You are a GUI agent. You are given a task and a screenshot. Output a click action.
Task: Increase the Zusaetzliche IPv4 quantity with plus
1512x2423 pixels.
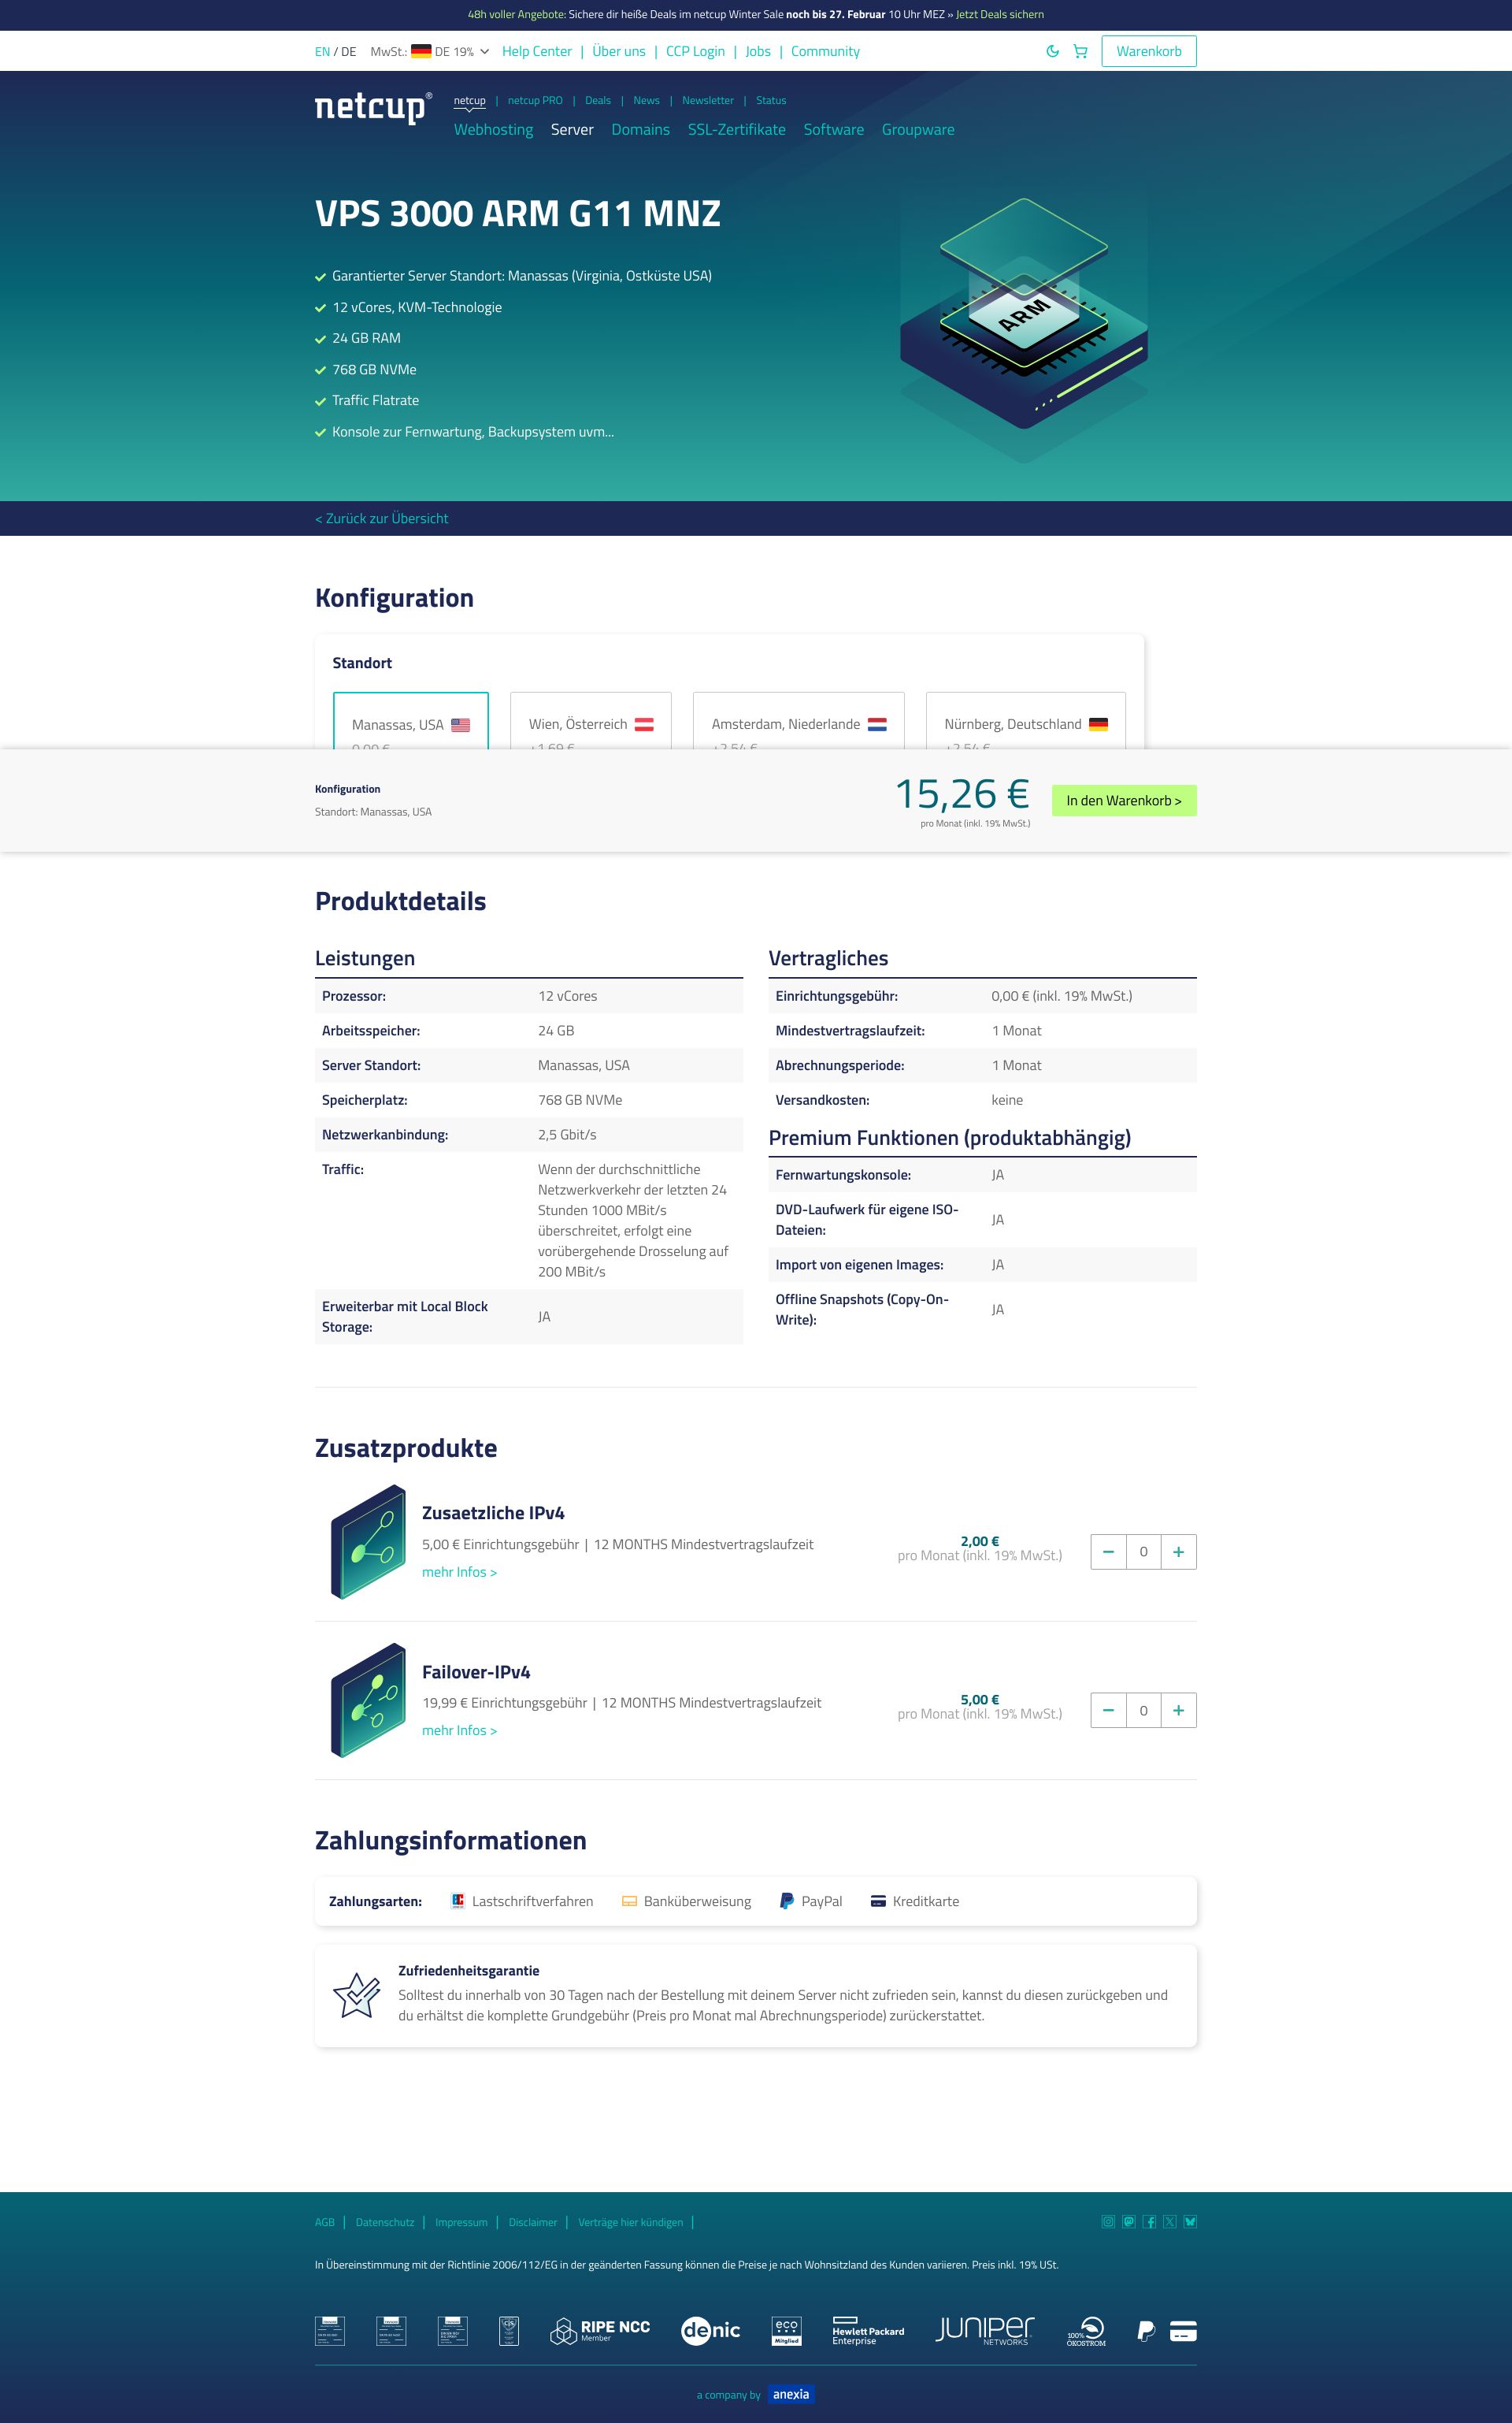[1178, 1552]
